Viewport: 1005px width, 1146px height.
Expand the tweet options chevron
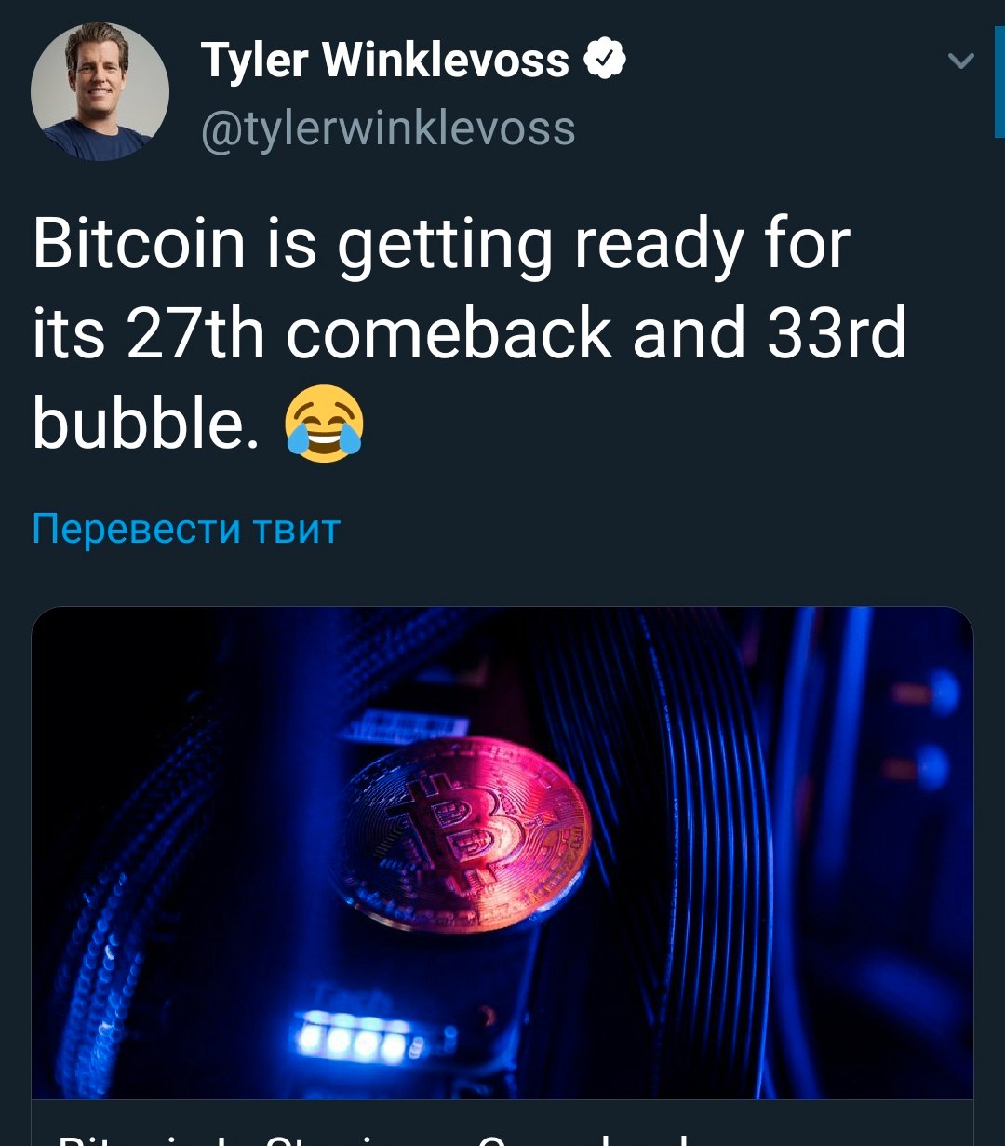pyautogui.click(x=960, y=61)
